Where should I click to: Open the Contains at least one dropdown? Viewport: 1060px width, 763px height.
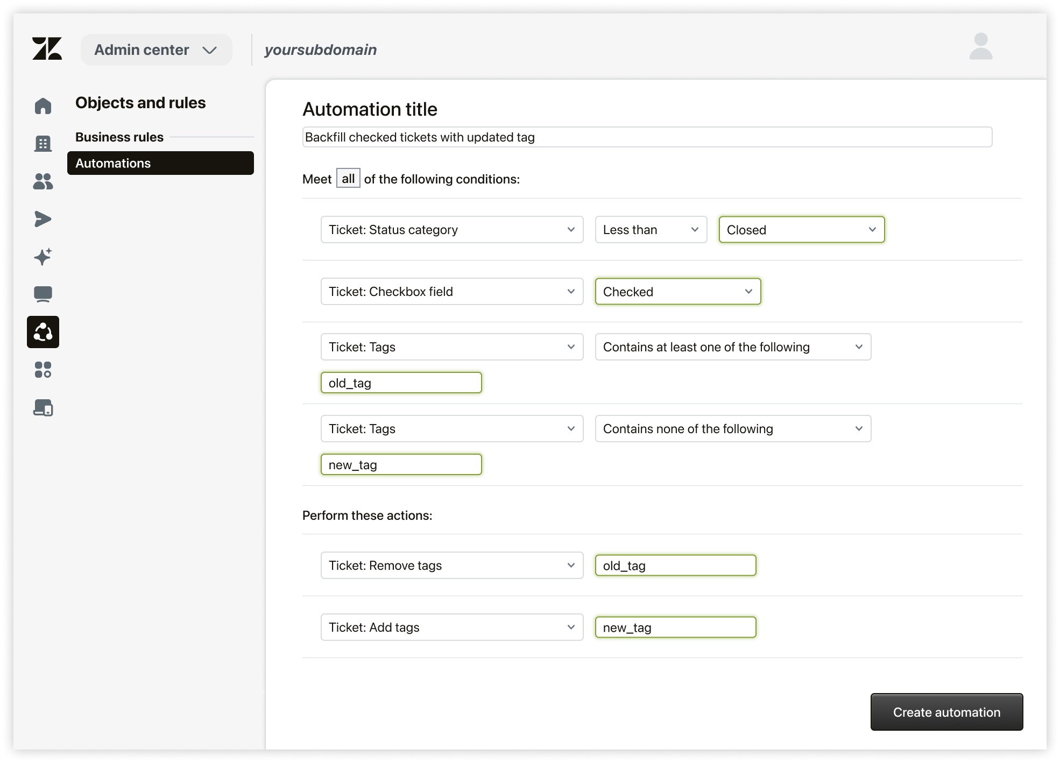(733, 347)
